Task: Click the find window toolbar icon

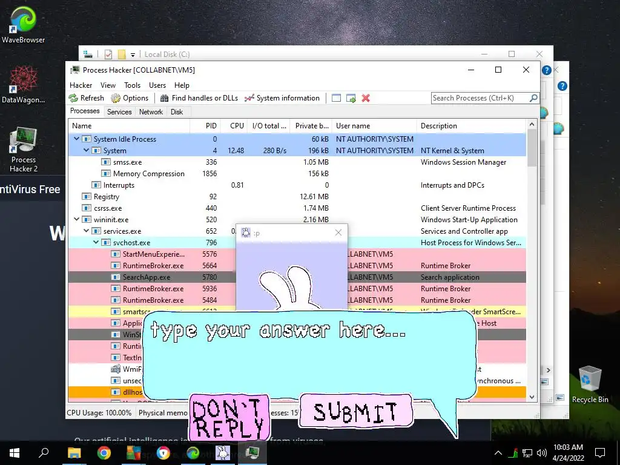Action: click(336, 98)
